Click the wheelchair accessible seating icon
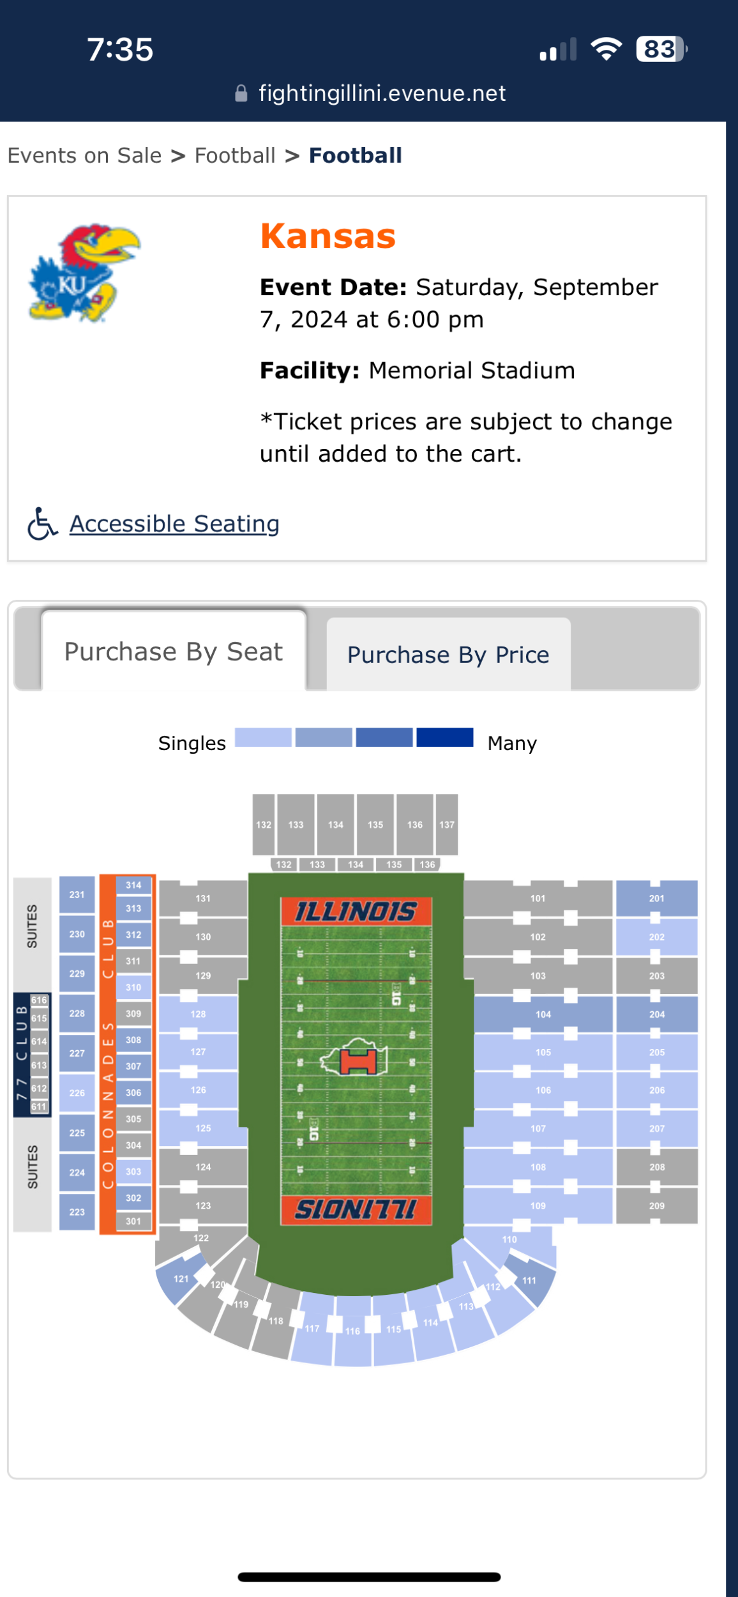Image resolution: width=738 pixels, height=1597 pixels. (x=42, y=524)
